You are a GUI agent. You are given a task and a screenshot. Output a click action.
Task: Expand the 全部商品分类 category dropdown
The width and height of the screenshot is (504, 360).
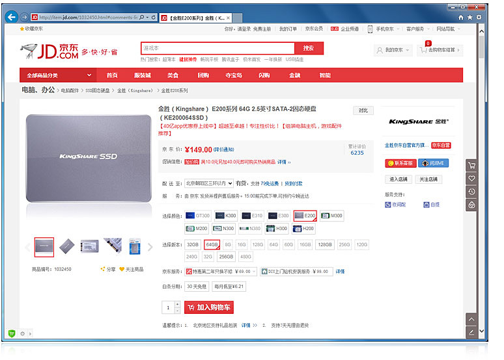tap(59, 75)
